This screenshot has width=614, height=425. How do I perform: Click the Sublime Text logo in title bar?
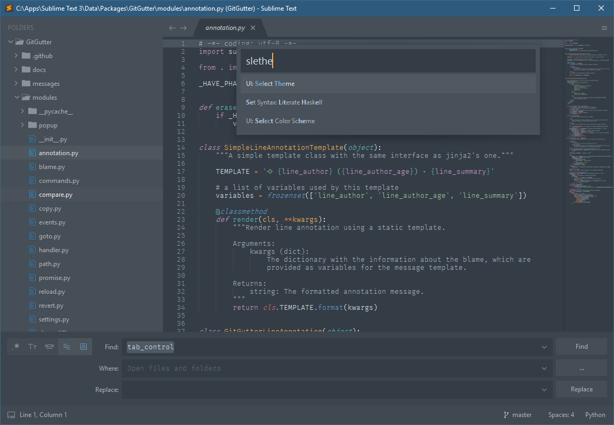(x=9, y=8)
